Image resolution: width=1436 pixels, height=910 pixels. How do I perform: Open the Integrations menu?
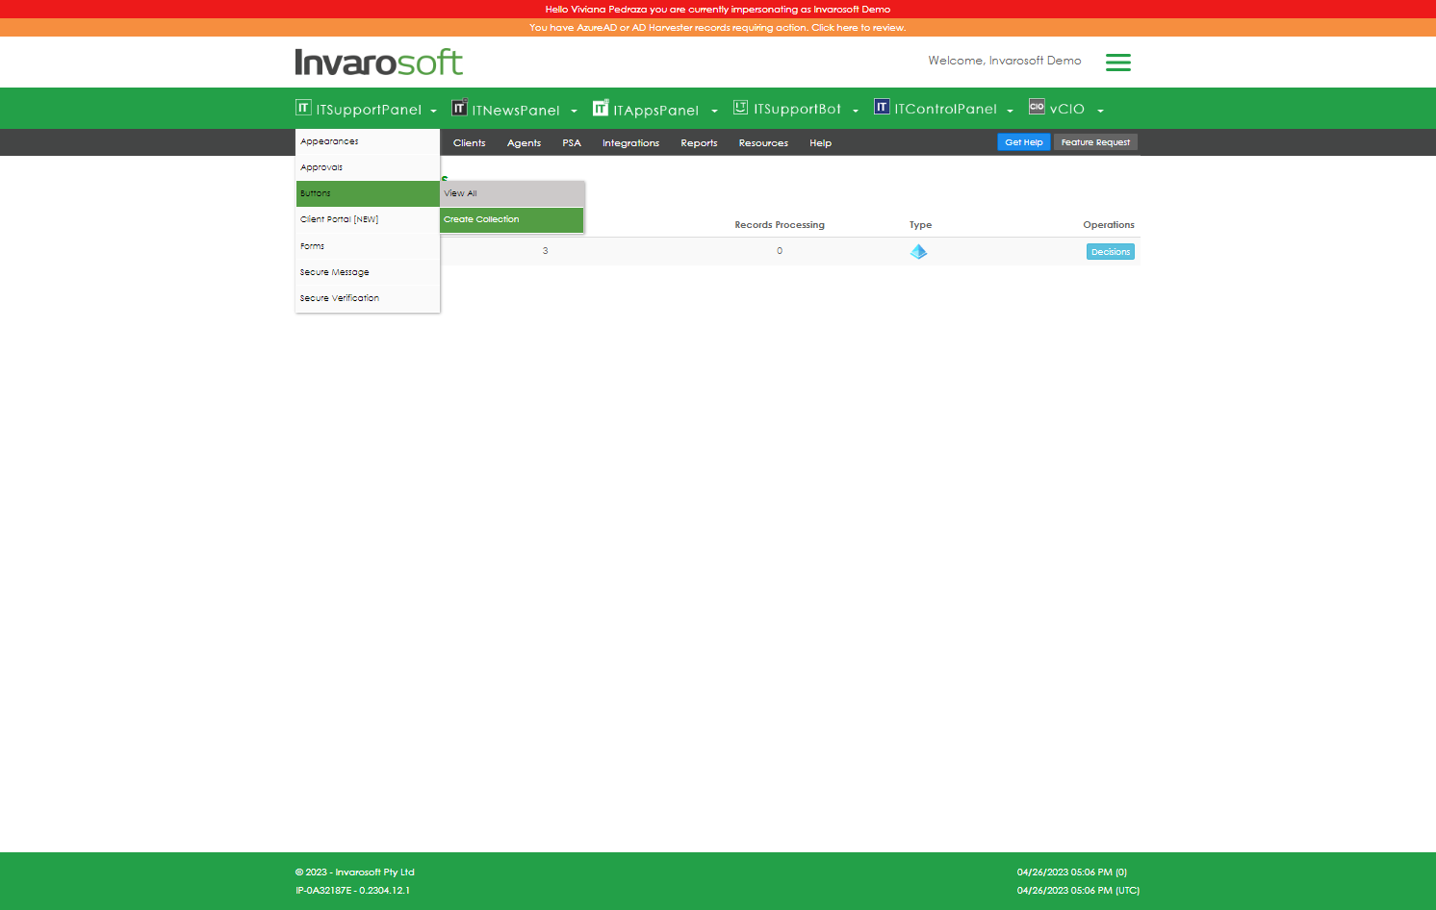[x=630, y=143]
